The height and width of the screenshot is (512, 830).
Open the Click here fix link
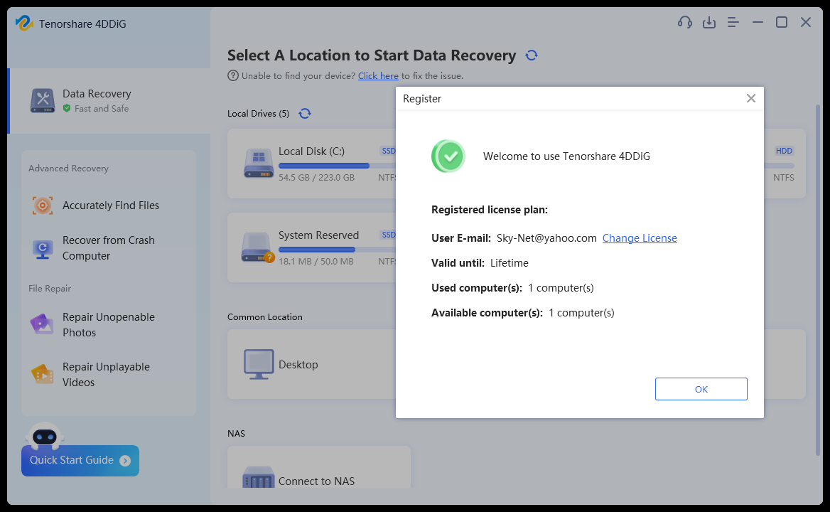coord(378,75)
